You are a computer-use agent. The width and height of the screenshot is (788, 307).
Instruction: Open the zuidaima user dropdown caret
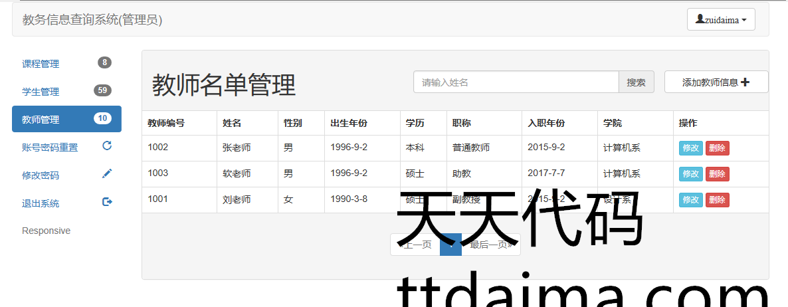coord(744,20)
